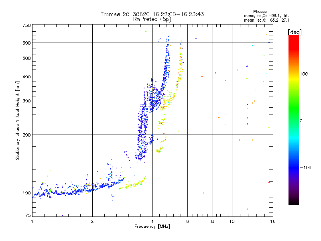This screenshot has height=241, width=321.
Task: Click the '[deg]' colorbar unit label
Action: click(295, 32)
